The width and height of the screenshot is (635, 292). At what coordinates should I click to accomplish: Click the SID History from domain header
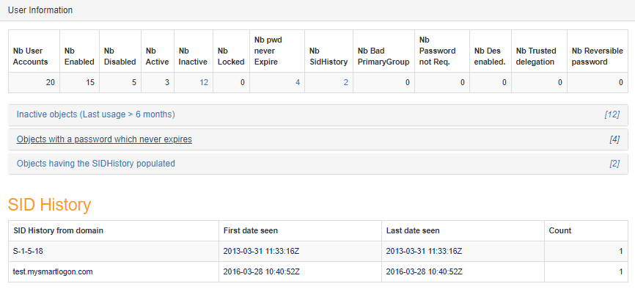58,231
